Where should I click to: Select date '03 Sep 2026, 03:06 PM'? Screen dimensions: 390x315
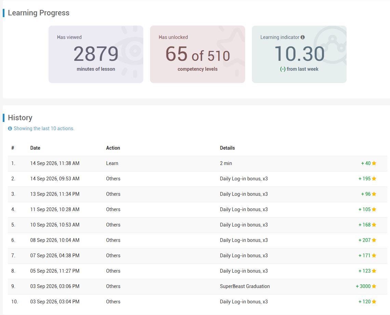55,286
